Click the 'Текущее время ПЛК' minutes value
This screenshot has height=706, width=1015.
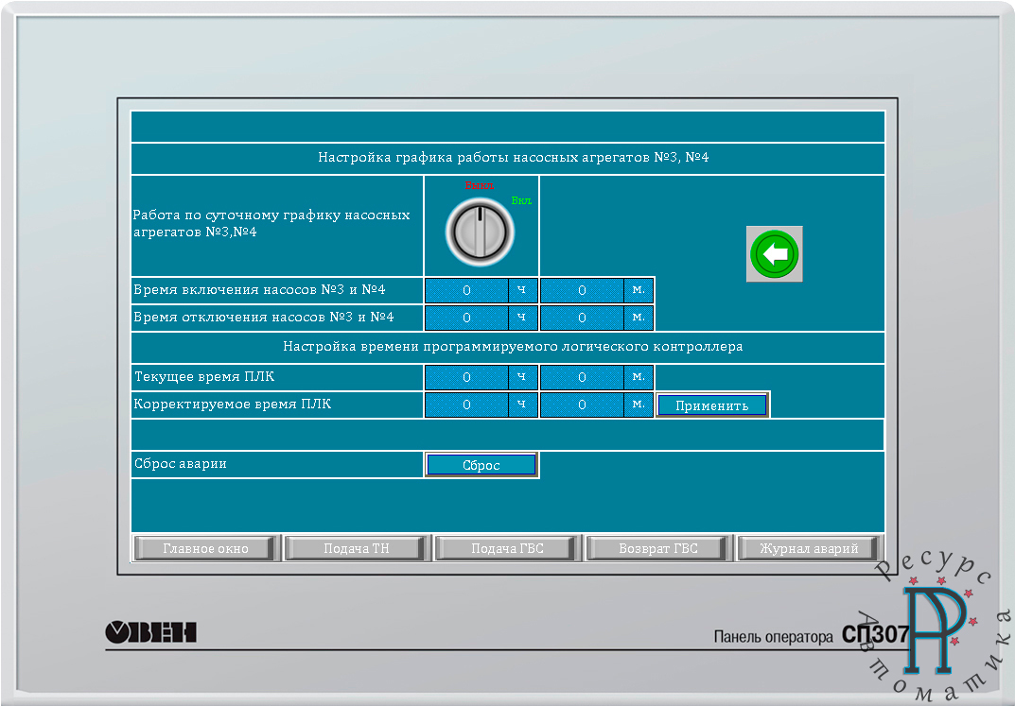582,378
